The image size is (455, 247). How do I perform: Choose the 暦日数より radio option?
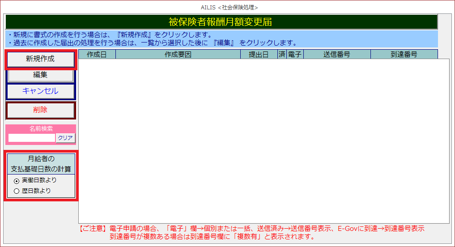coord(17,191)
